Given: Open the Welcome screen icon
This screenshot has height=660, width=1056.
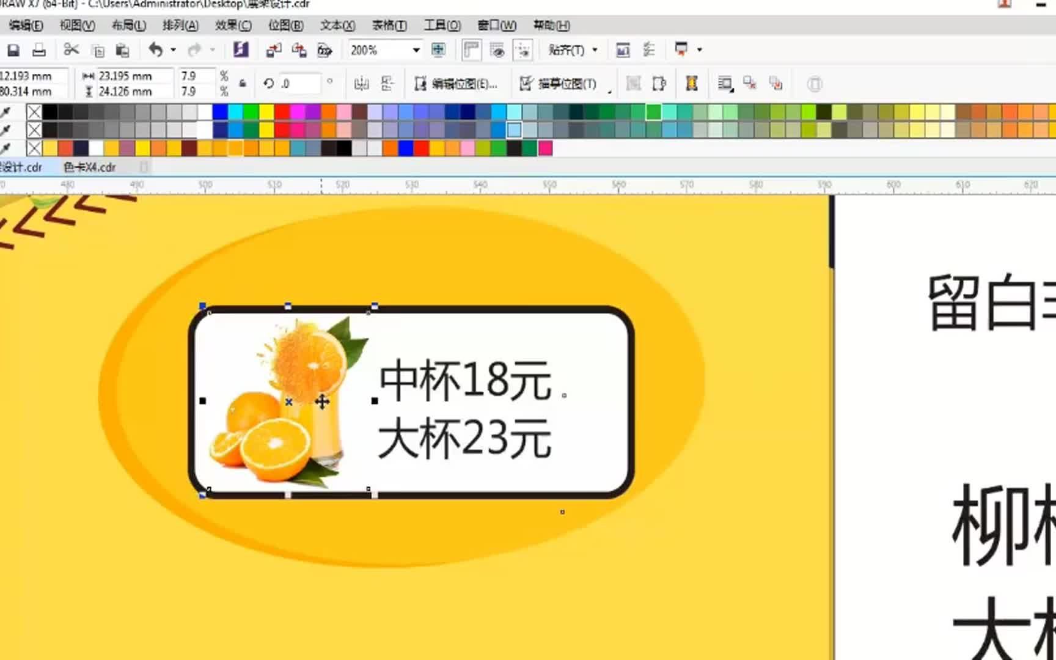Looking at the screenshot, I should click(623, 50).
